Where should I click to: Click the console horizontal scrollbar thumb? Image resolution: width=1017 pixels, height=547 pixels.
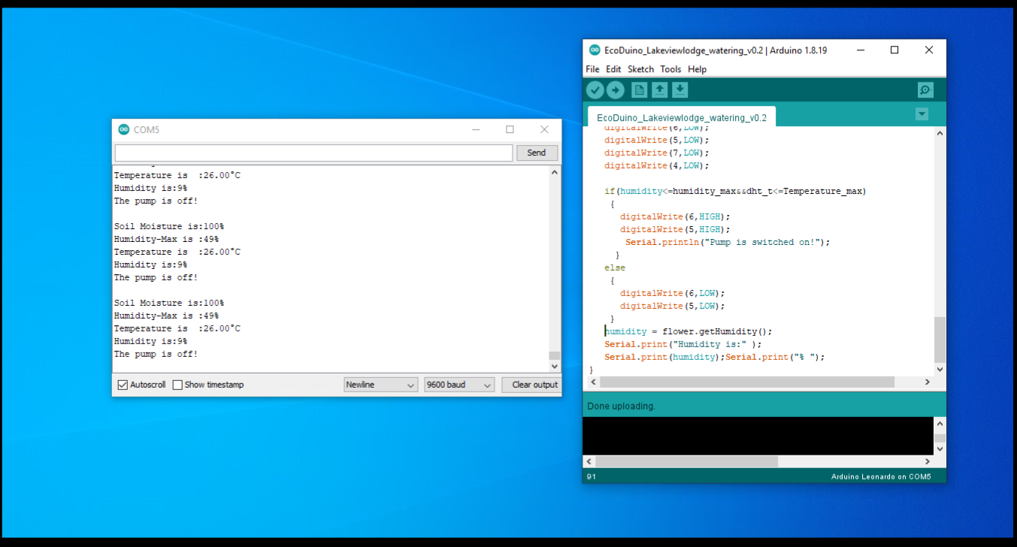tap(686, 461)
